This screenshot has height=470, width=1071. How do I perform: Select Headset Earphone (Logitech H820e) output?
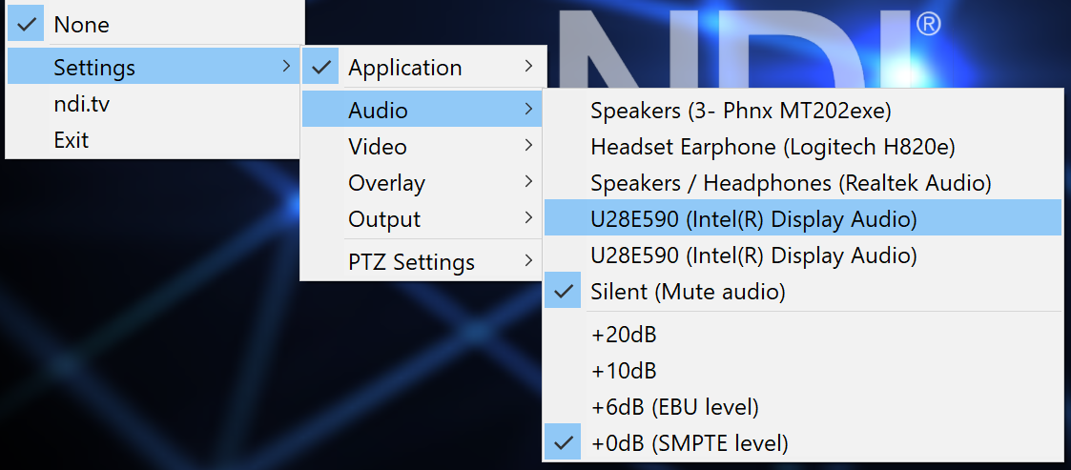[803, 146]
